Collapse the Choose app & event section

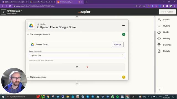pos(28,34)
